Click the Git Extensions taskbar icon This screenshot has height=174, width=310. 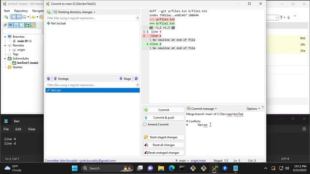(214, 168)
